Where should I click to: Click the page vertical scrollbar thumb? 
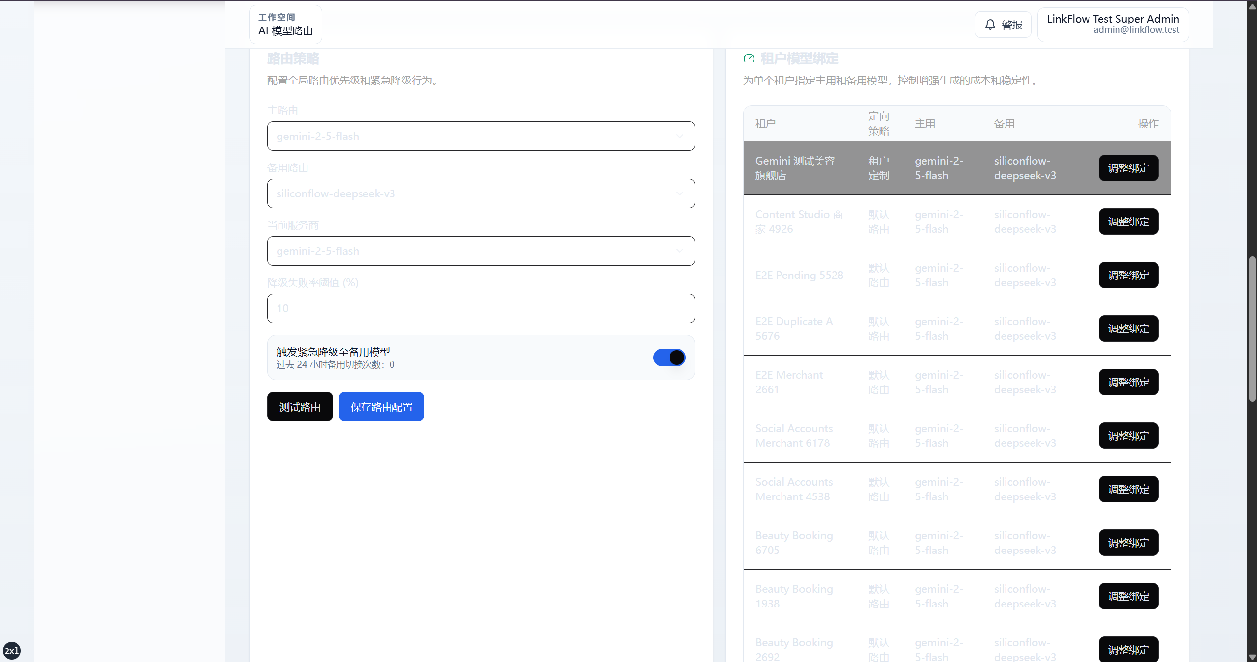tap(1252, 329)
